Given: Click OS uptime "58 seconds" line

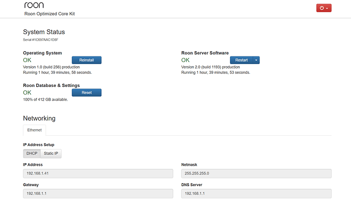Looking at the screenshot, I should [x=57, y=72].
